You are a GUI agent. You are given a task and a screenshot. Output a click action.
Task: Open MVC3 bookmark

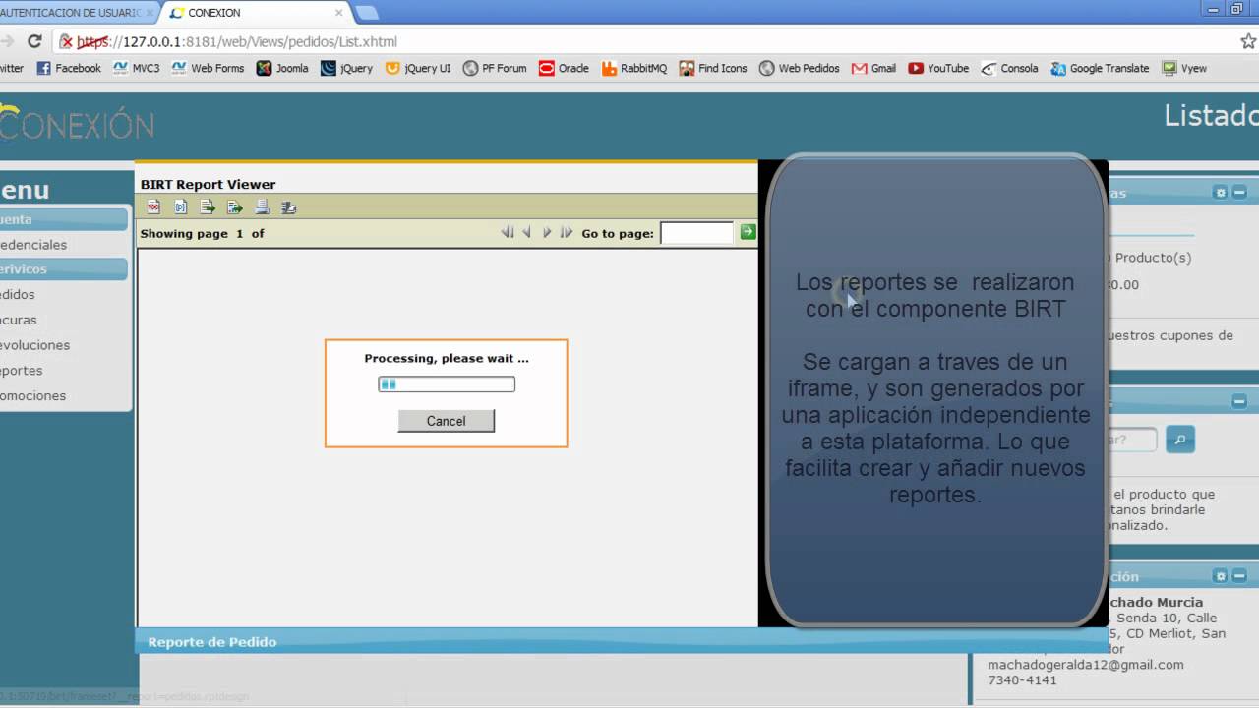tap(136, 68)
